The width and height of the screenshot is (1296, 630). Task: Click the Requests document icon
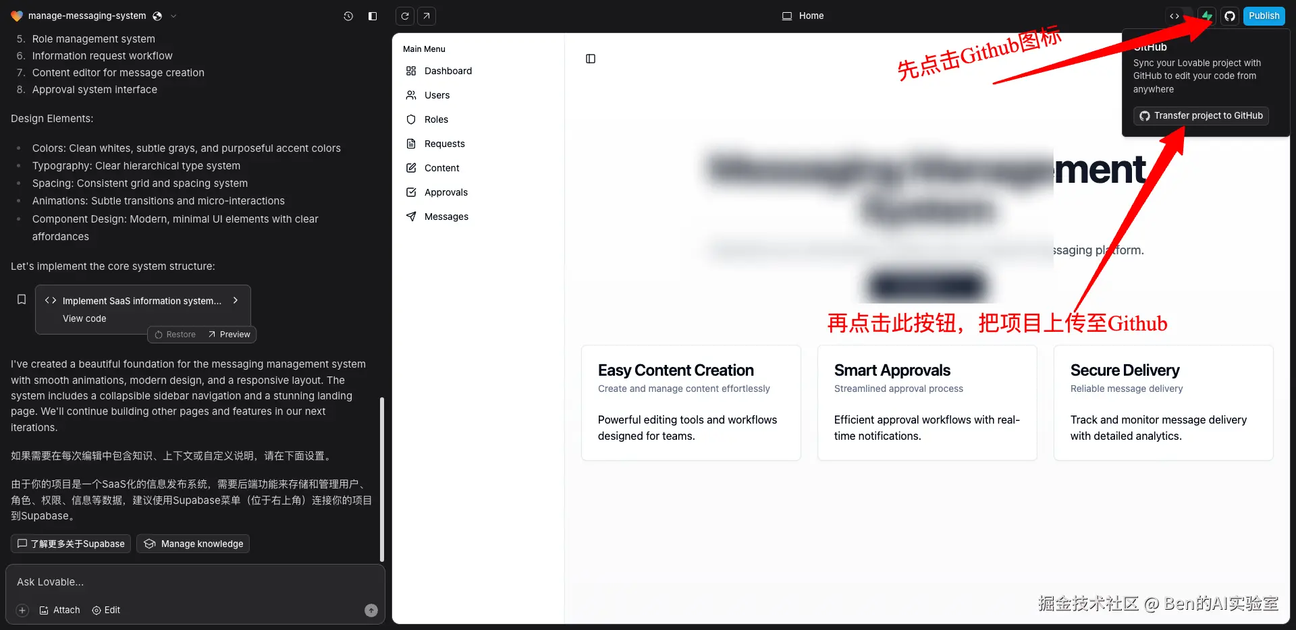411,144
